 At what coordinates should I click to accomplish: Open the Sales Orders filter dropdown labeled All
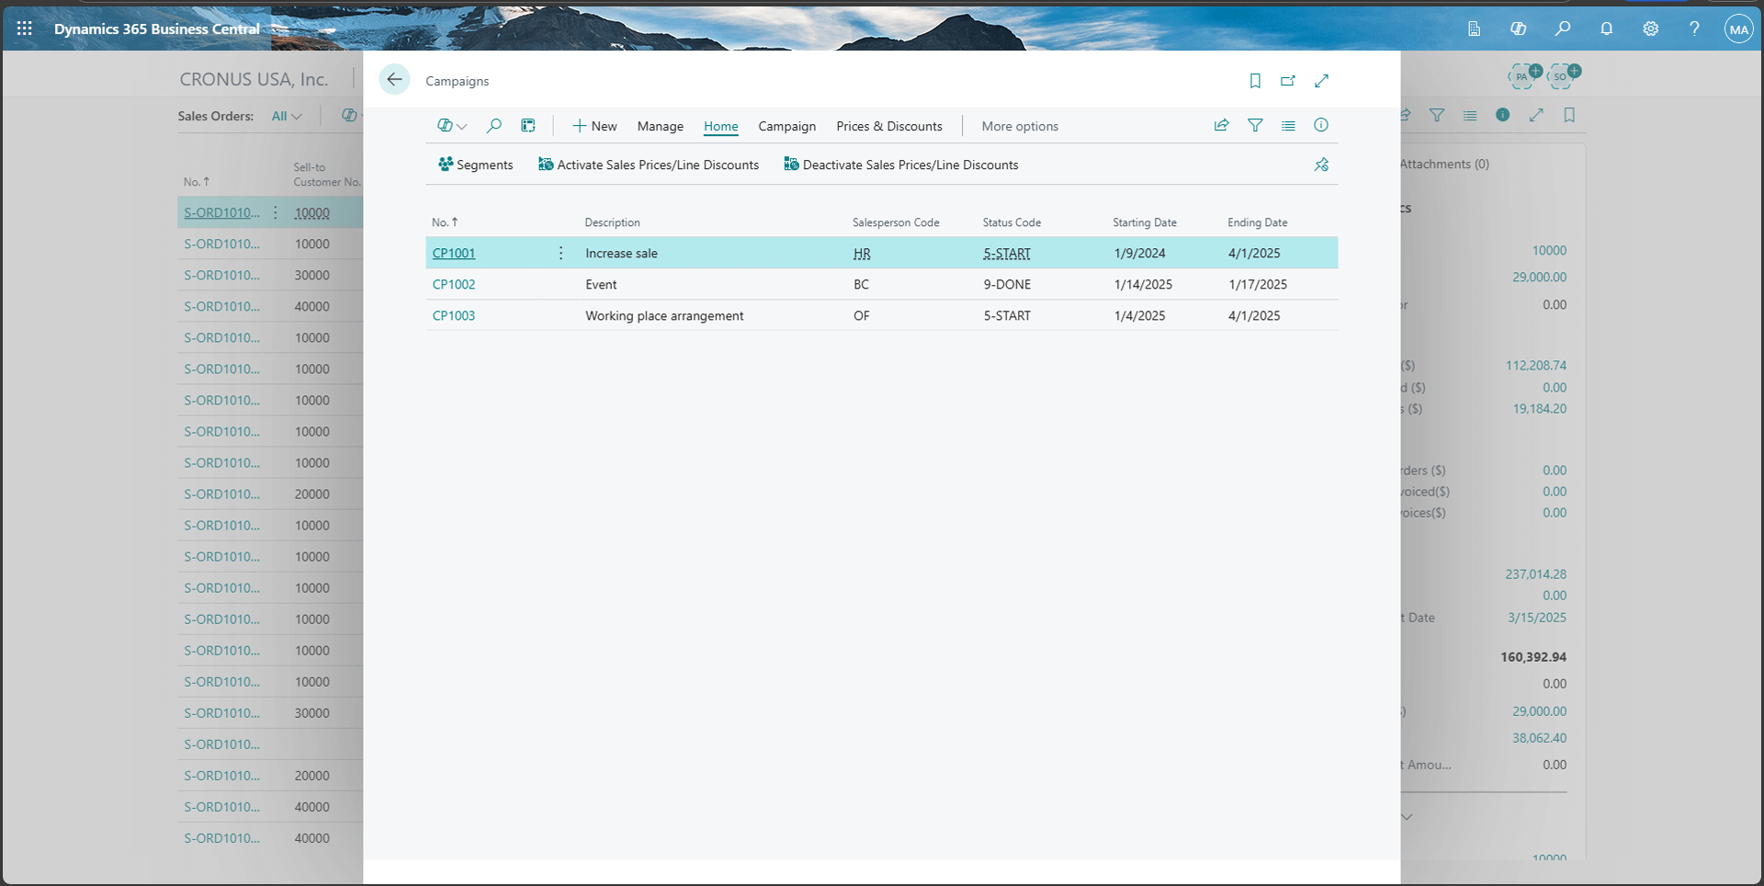click(x=286, y=116)
